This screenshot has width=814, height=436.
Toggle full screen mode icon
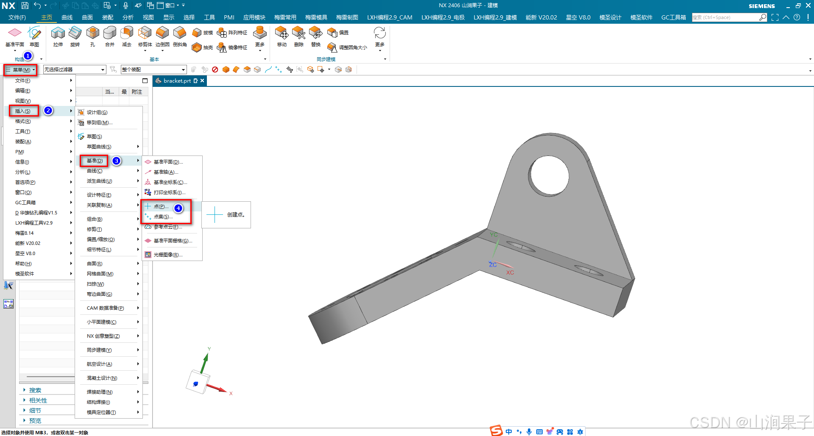tap(775, 17)
